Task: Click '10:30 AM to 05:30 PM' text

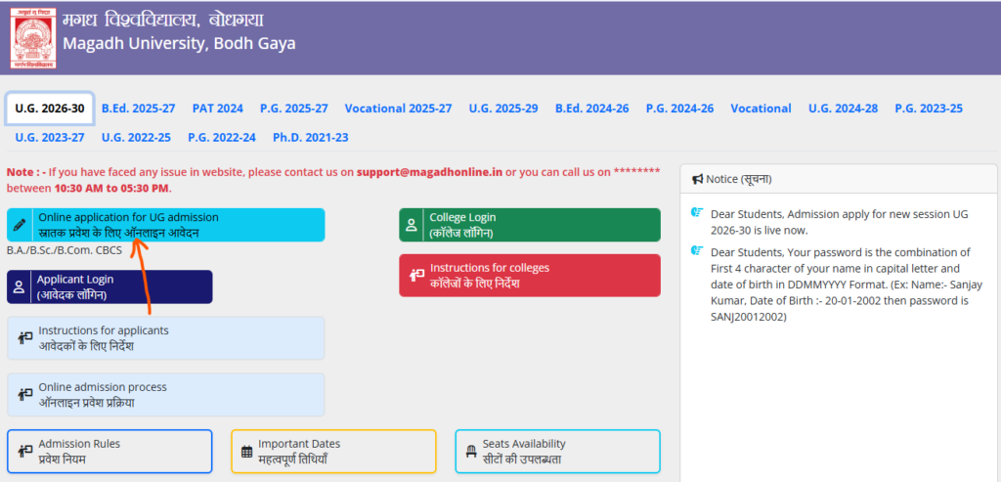Action: (111, 189)
